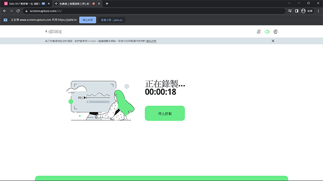This screenshot has width=323, height=181.
Task: Click the screen share indicator icon in infobar
Action: click(x=5, y=20)
